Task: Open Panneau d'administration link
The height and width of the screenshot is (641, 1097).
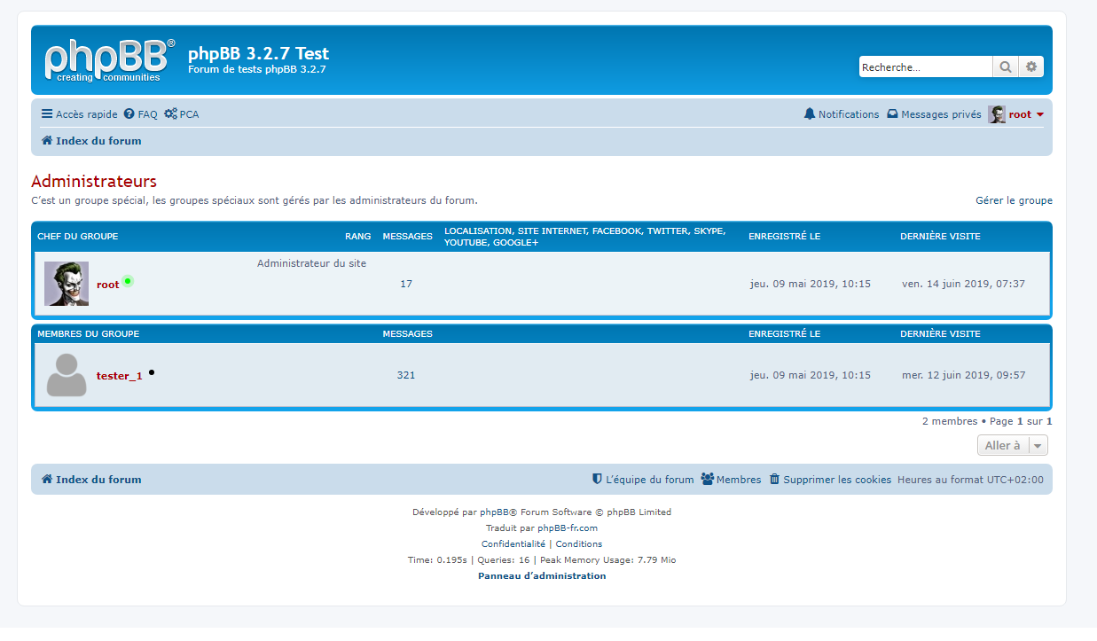Action: pyautogui.click(x=542, y=576)
